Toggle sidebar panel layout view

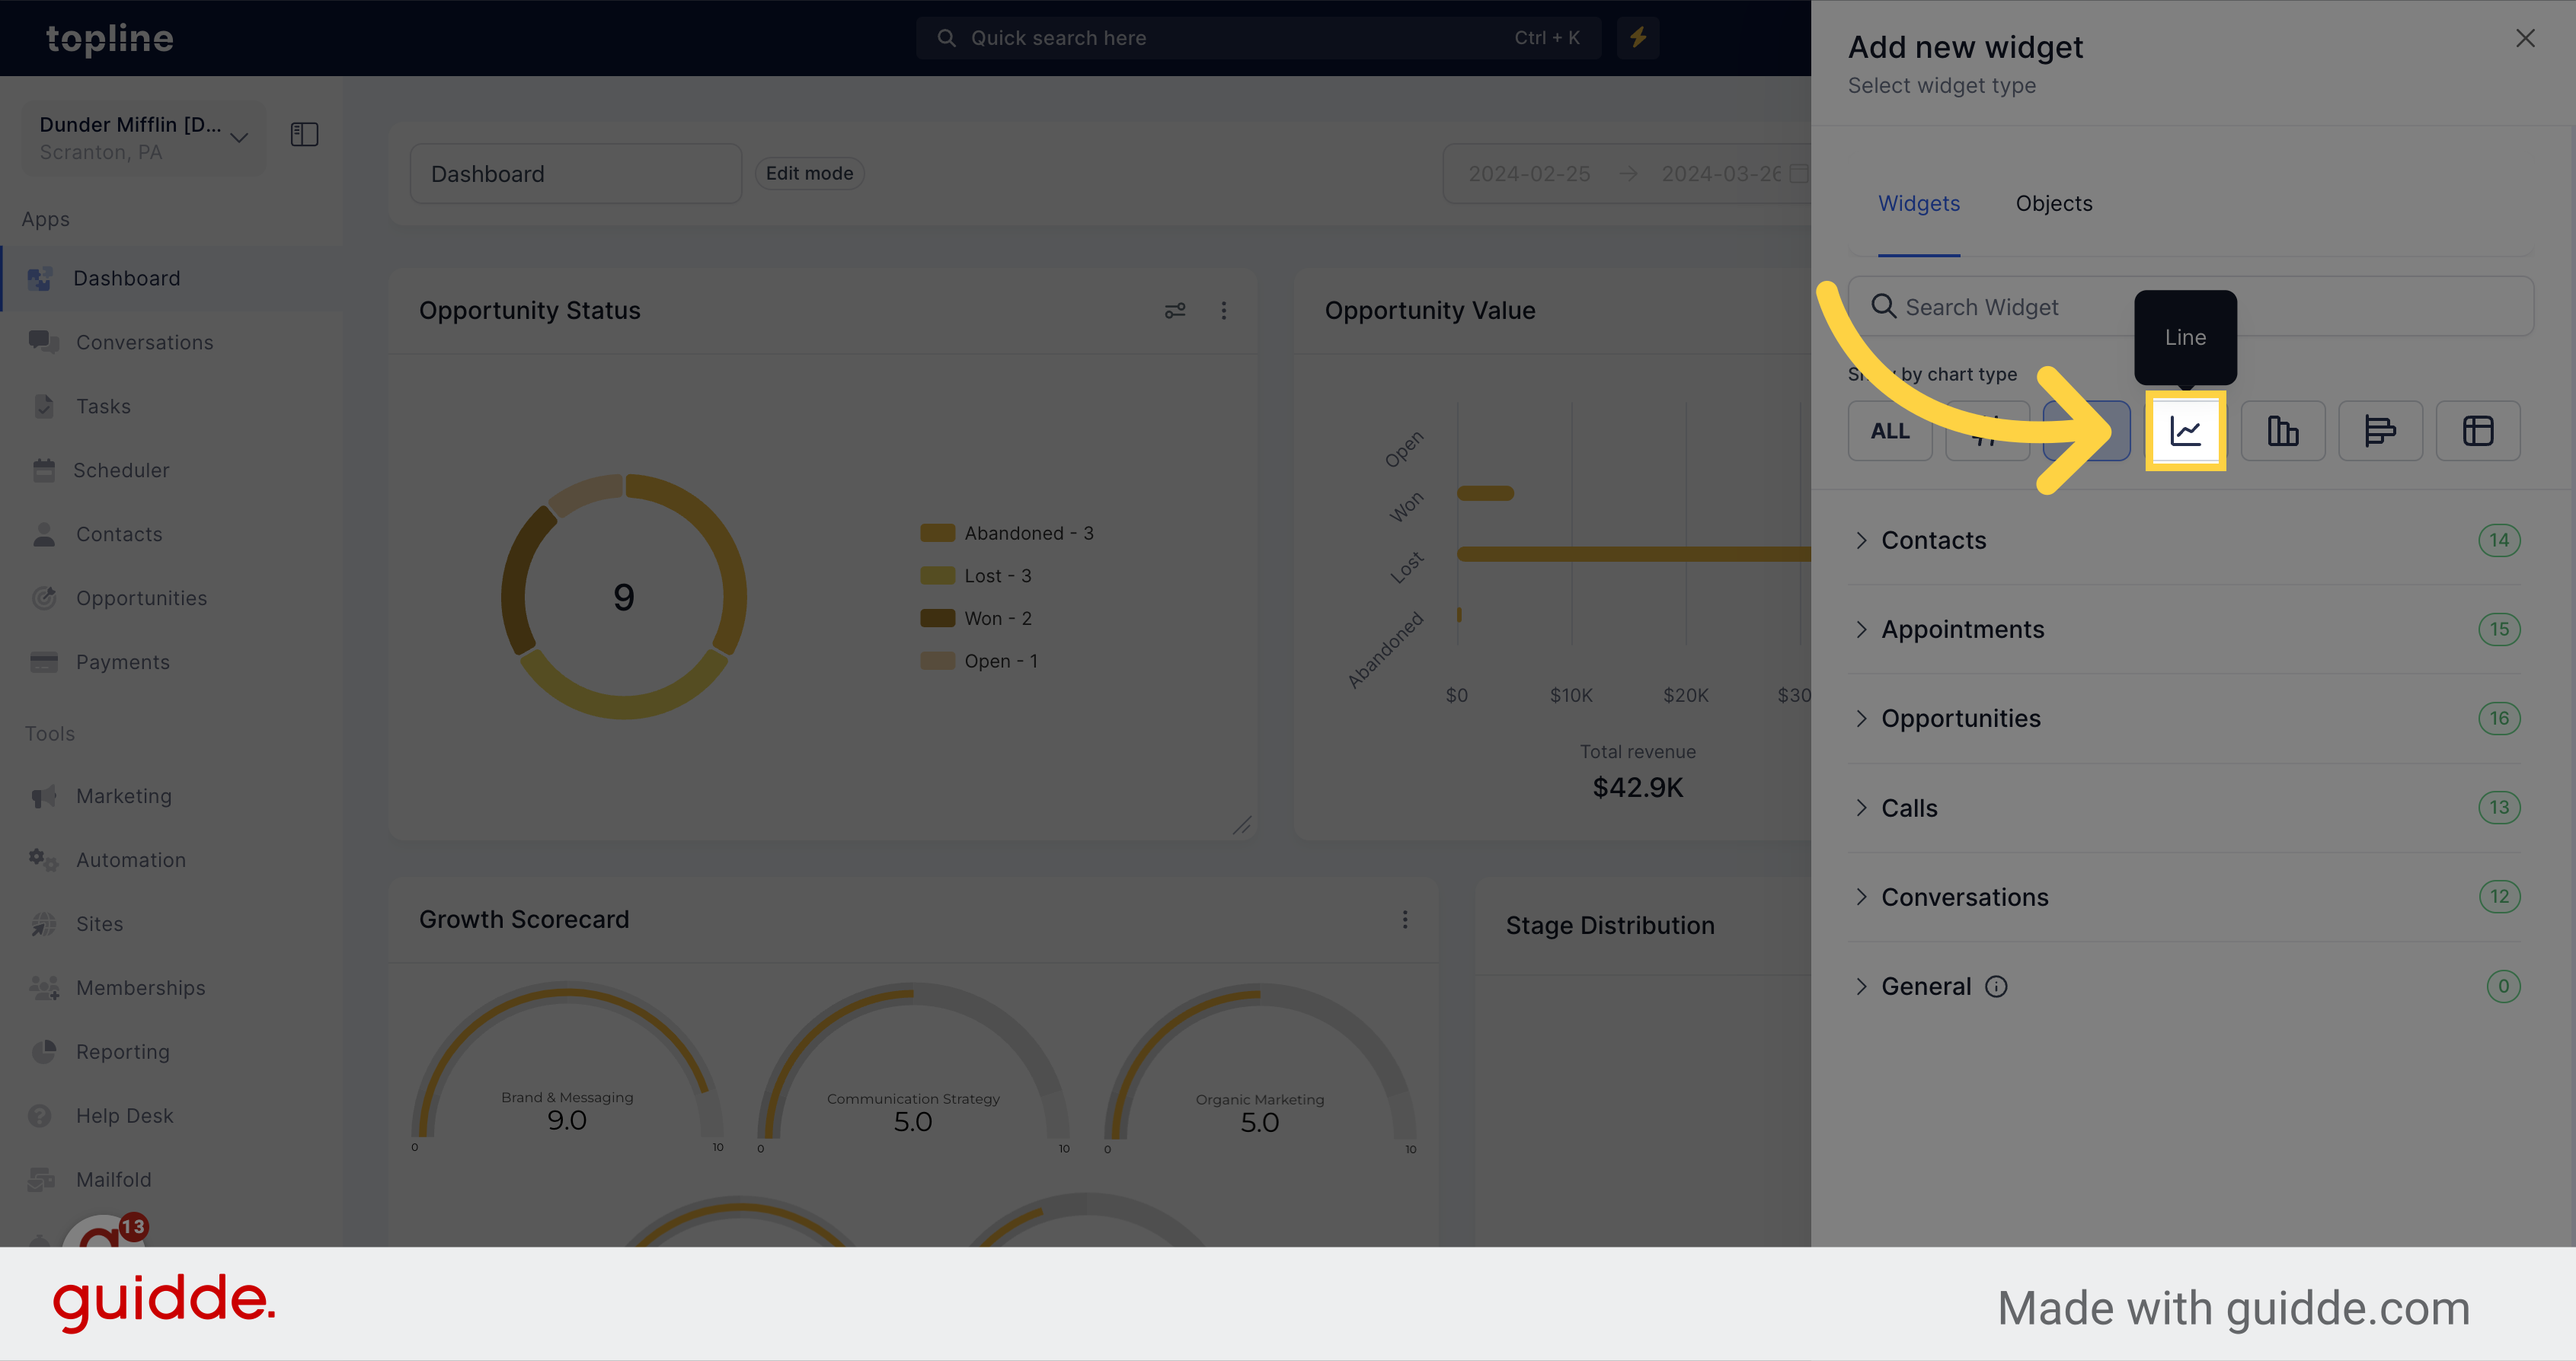pos(305,135)
